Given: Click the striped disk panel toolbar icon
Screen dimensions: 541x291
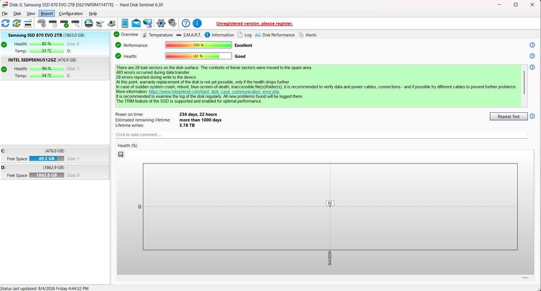Looking at the screenshot, I should tap(28, 23).
